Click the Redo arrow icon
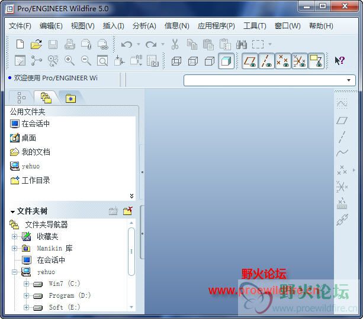Screen dimensions: 363x319 (x=151, y=44)
